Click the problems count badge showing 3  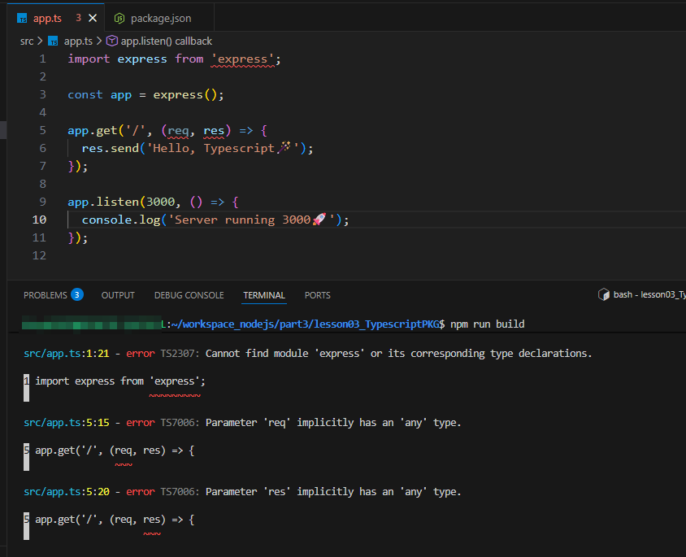77,295
